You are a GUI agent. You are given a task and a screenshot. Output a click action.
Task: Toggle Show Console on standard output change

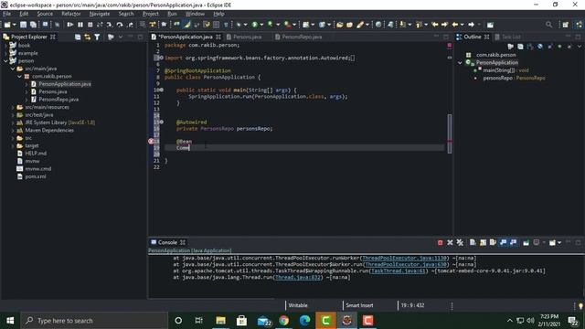point(503,242)
